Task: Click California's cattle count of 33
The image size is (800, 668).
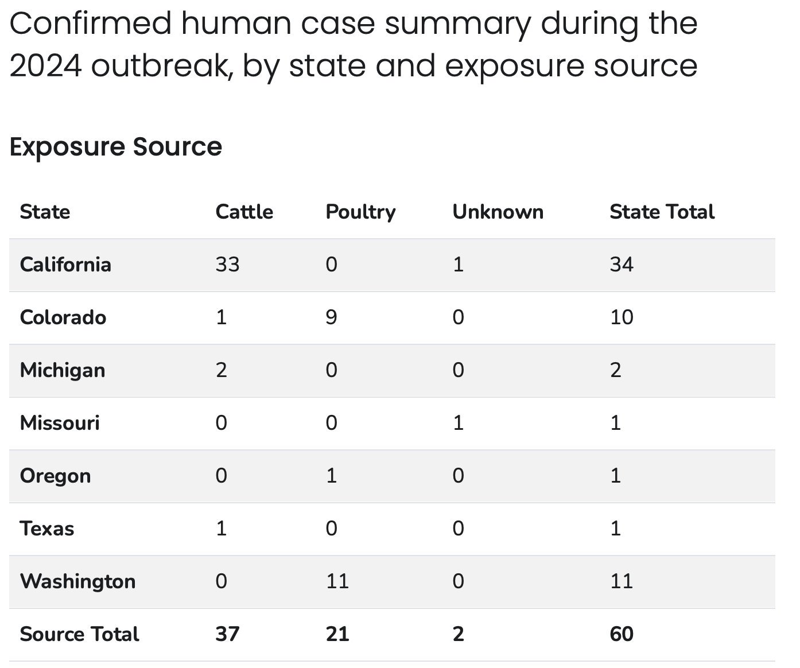Action: pyautogui.click(x=227, y=265)
